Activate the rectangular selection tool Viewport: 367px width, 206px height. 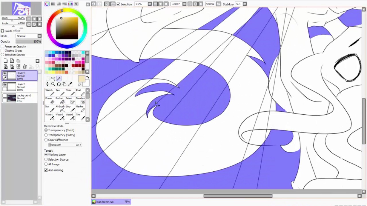pyautogui.click(x=48, y=78)
